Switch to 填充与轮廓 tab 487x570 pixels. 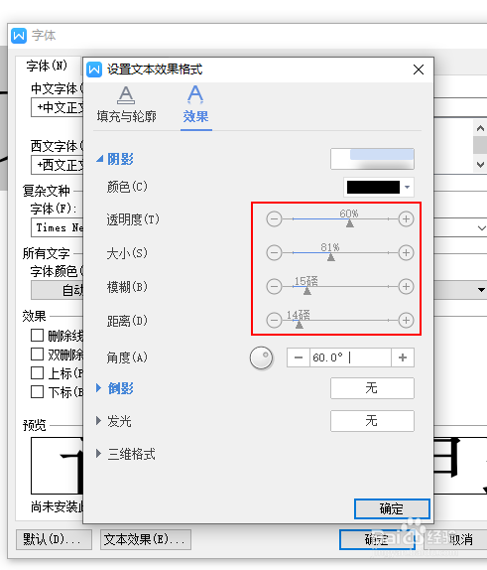pyautogui.click(x=126, y=105)
